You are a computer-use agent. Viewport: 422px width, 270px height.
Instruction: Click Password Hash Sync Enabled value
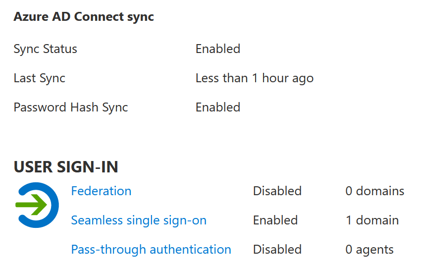218,108
